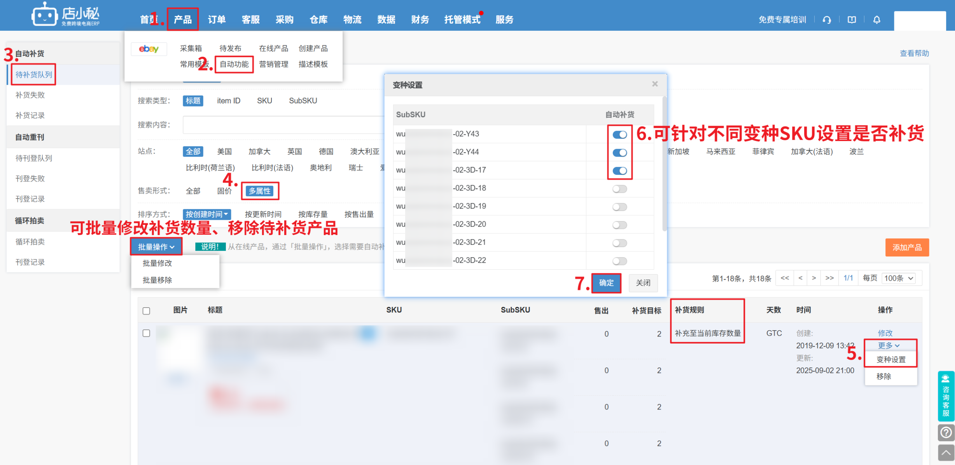Click the variant dialog vertical scrollbar
This screenshot has width=955, height=465.
click(x=664, y=163)
